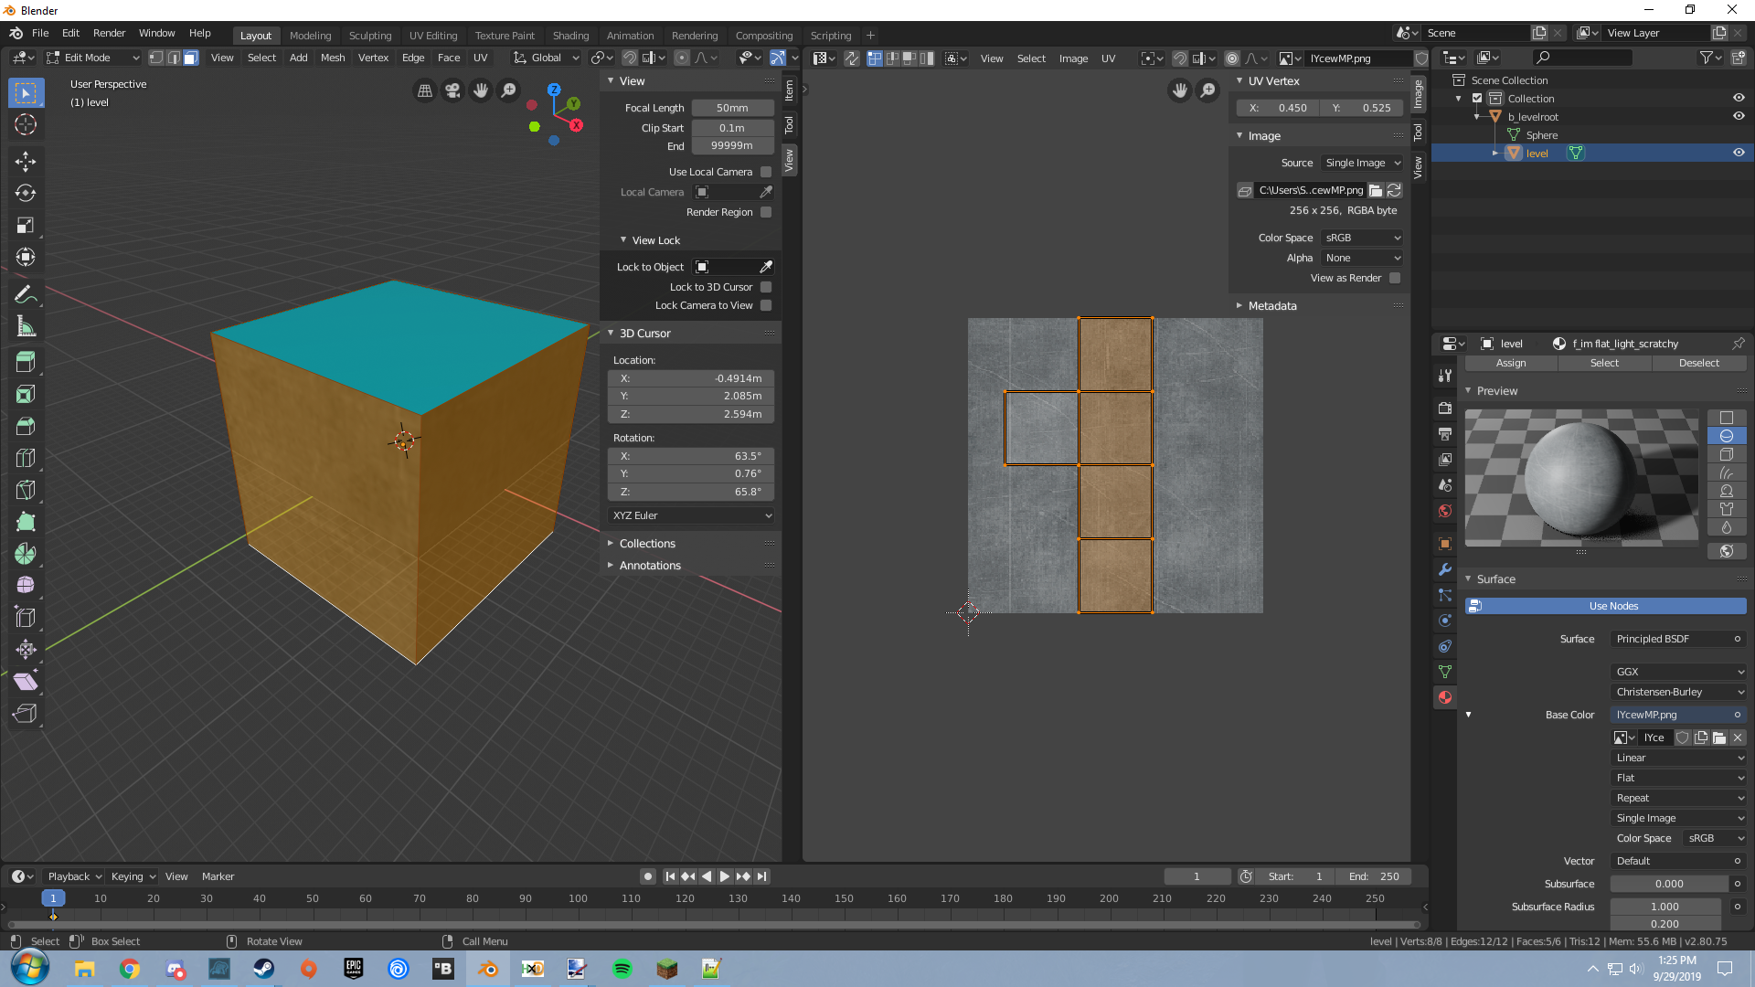
Task: Click the camera view icon in viewport
Action: click(x=452, y=90)
